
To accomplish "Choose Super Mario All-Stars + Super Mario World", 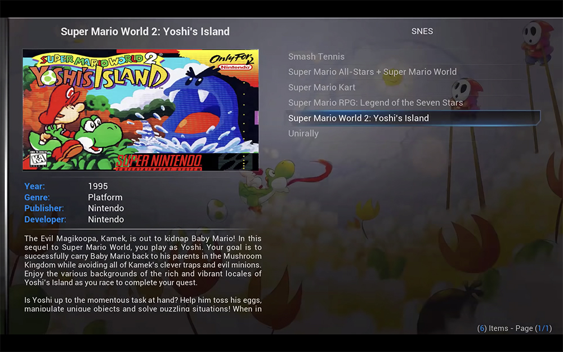I will point(372,72).
